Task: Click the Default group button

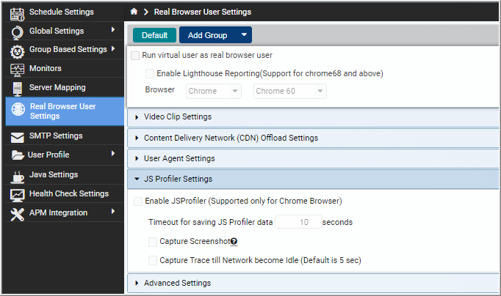Action: (155, 35)
